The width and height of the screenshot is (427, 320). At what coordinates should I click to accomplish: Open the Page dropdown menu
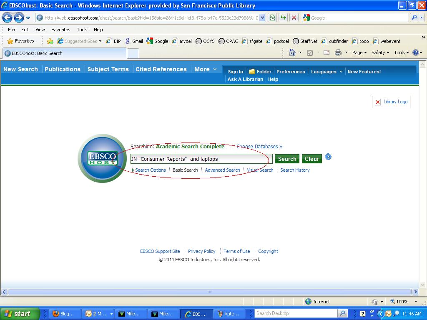(359, 52)
